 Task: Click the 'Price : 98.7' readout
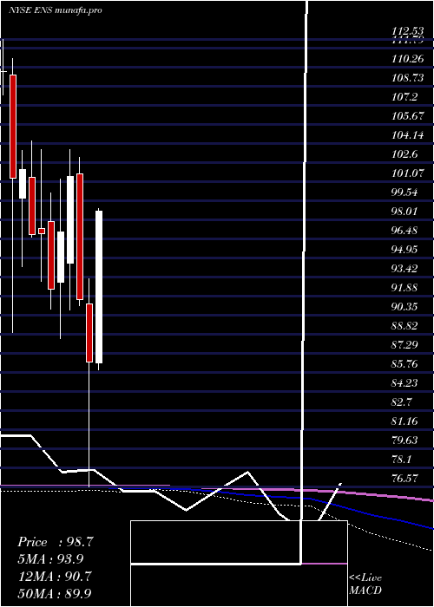coord(56,542)
